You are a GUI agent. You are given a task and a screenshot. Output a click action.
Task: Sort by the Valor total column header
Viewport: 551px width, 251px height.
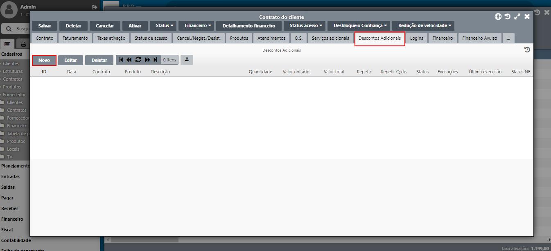click(334, 72)
